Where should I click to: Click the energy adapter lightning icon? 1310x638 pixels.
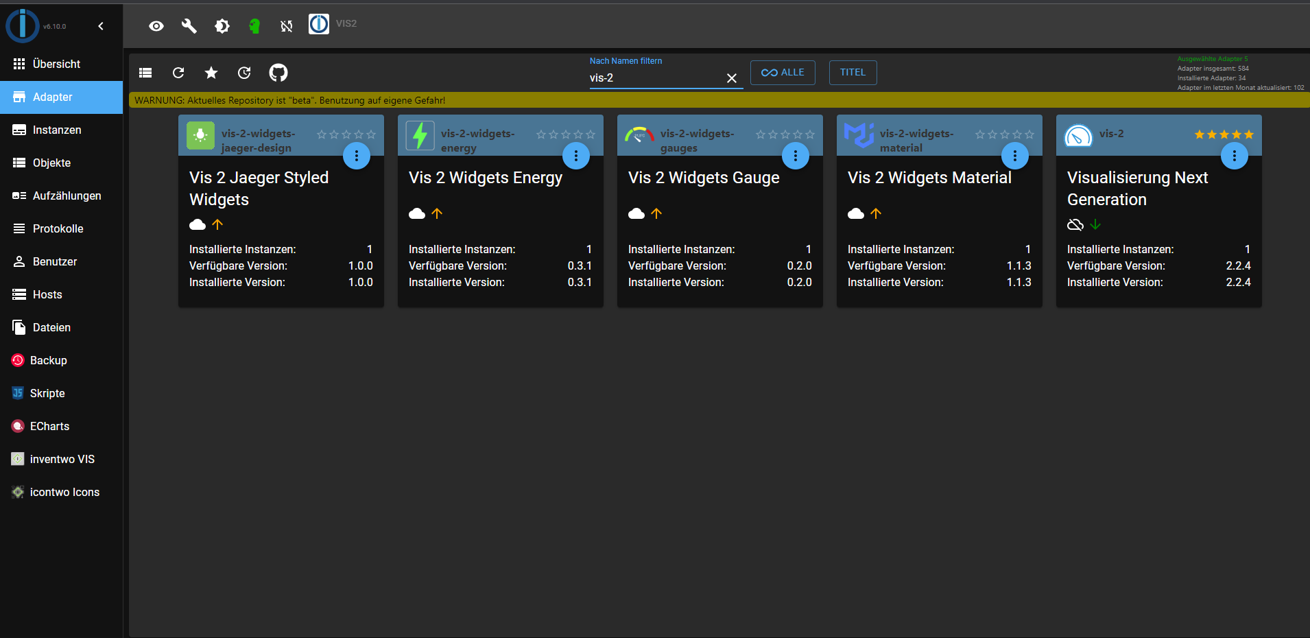[x=420, y=135]
